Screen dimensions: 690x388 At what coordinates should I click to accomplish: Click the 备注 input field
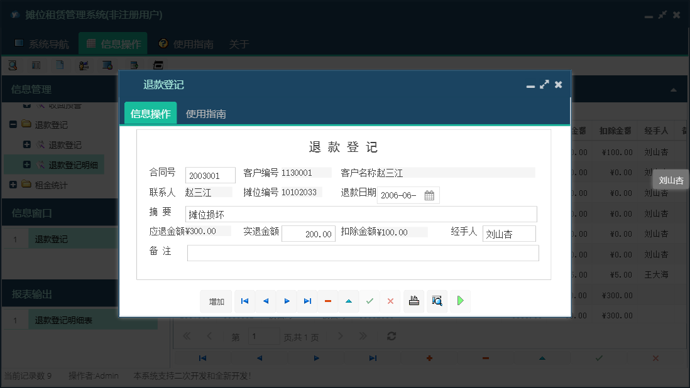pos(363,252)
